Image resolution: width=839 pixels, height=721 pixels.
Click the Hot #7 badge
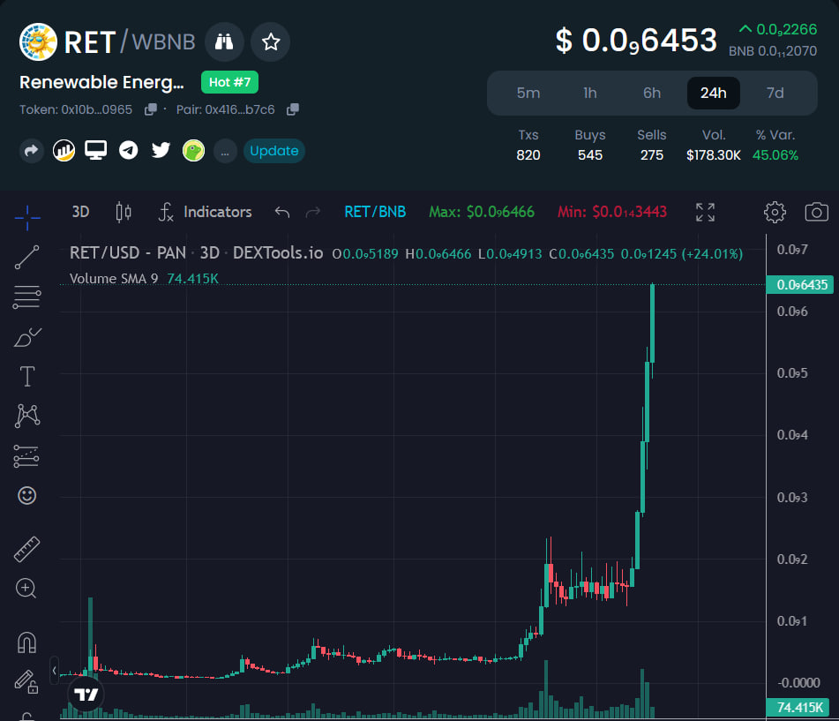229,82
